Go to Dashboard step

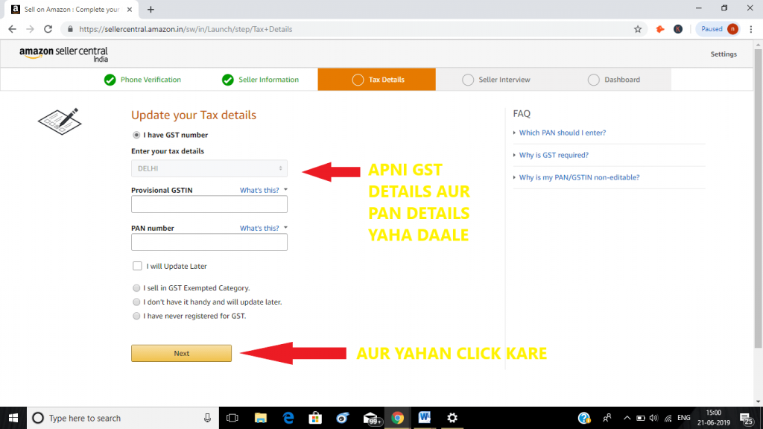tap(614, 80)
